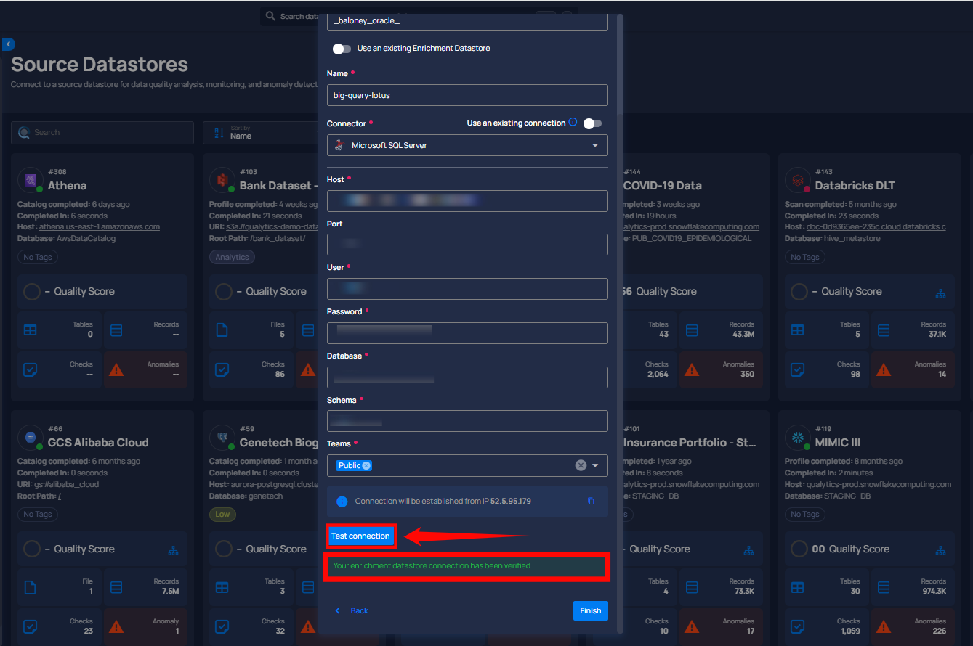Click the Database input field
973x646 pixels.
point(467,377)
